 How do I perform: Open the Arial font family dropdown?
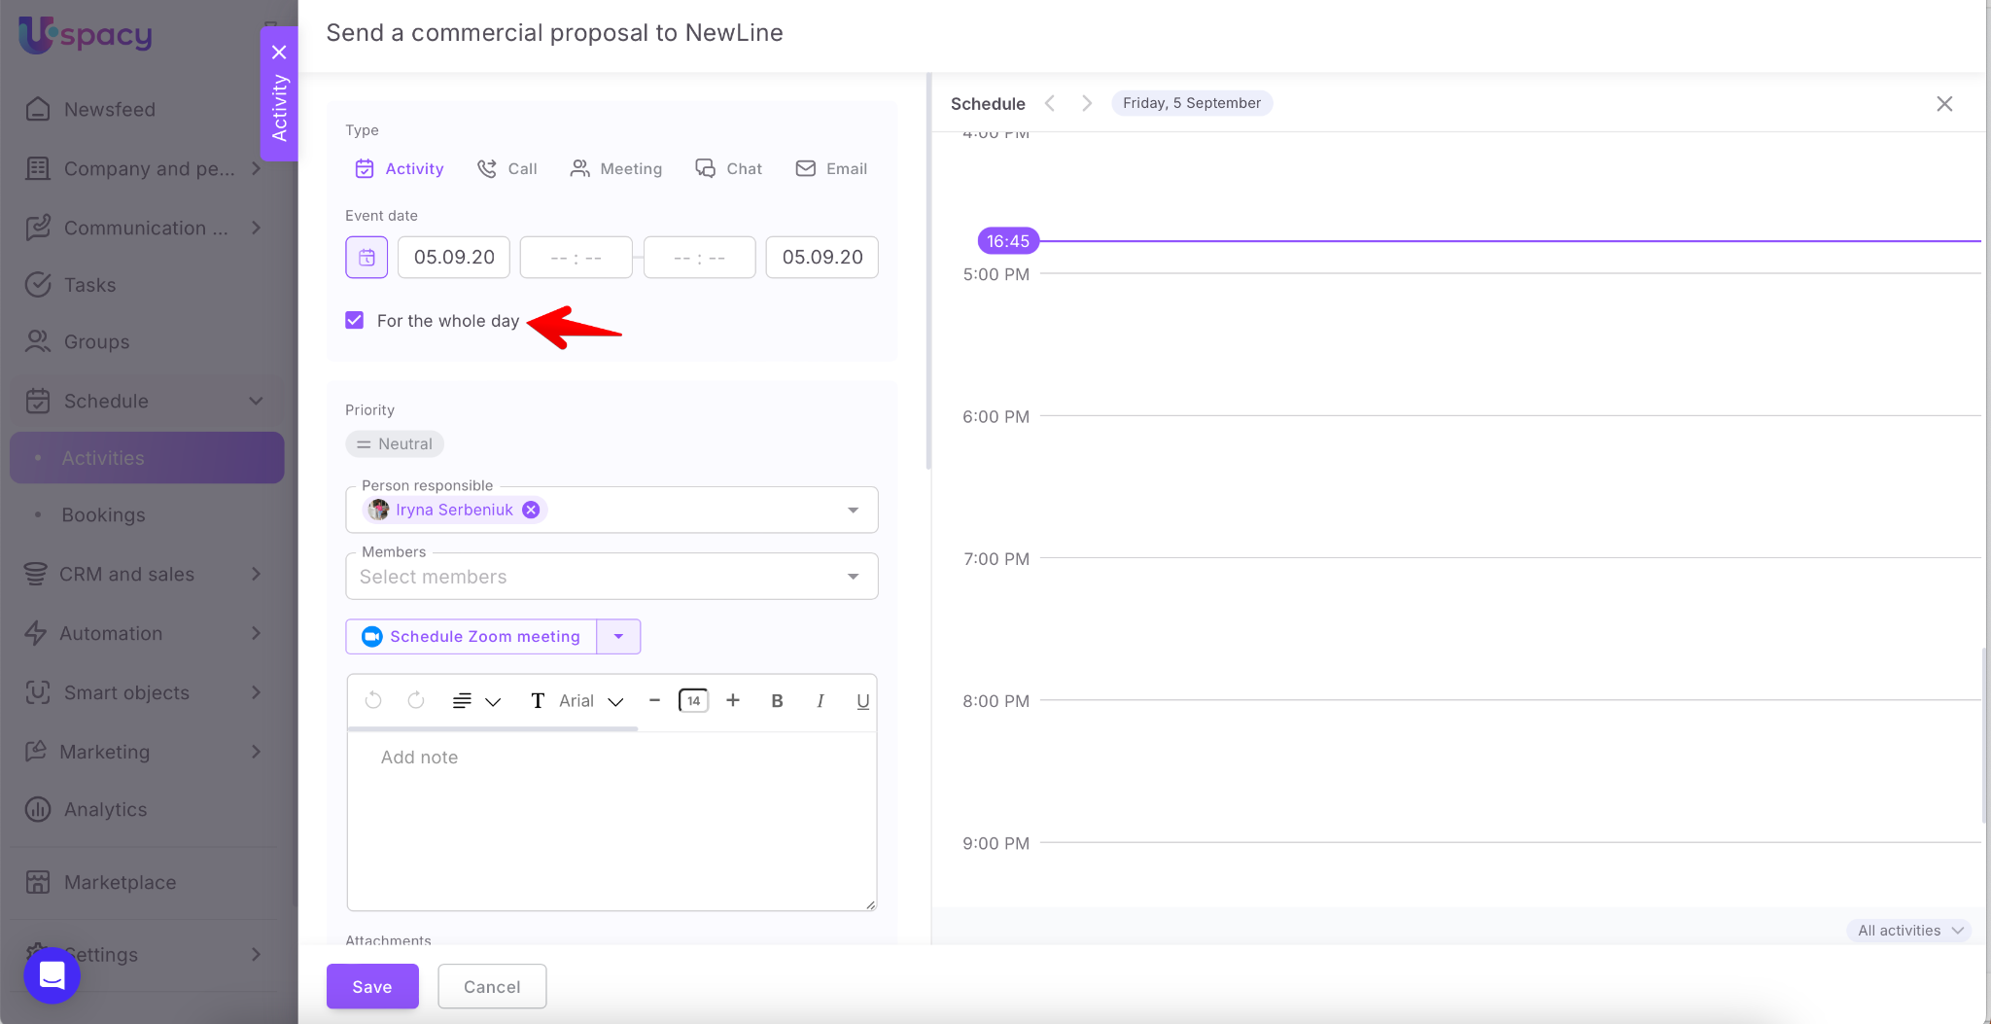(589, 700)
